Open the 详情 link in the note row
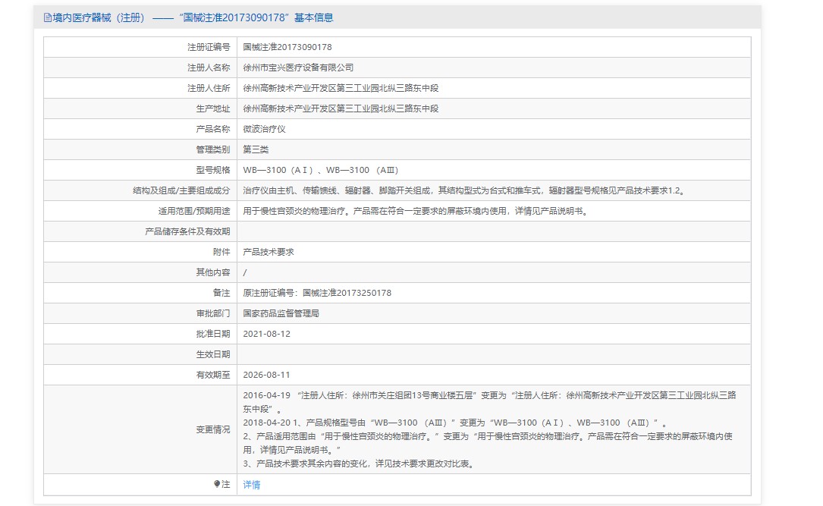The width and height of the screenshot is (823, 506). click(251, 485)
